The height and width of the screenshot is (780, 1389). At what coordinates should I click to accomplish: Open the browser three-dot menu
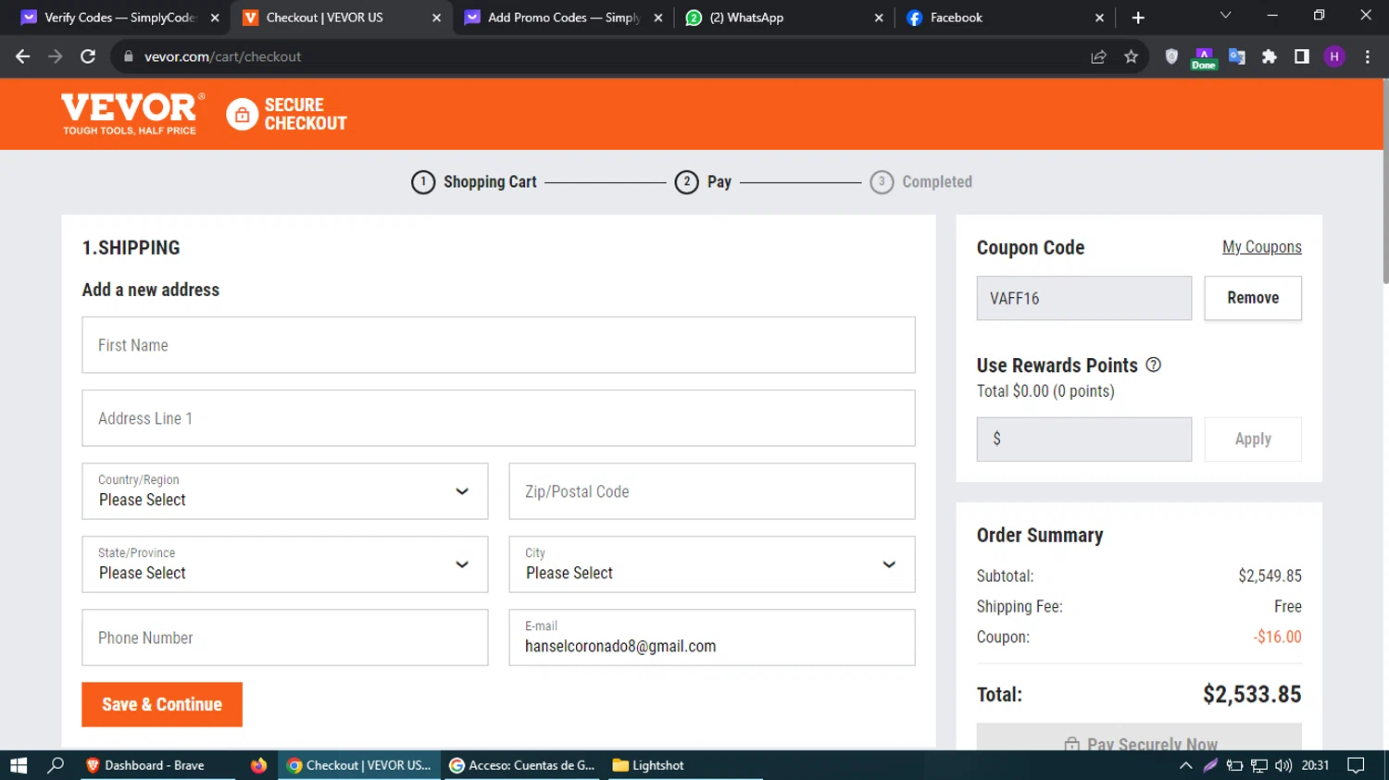pos(1368,56)
